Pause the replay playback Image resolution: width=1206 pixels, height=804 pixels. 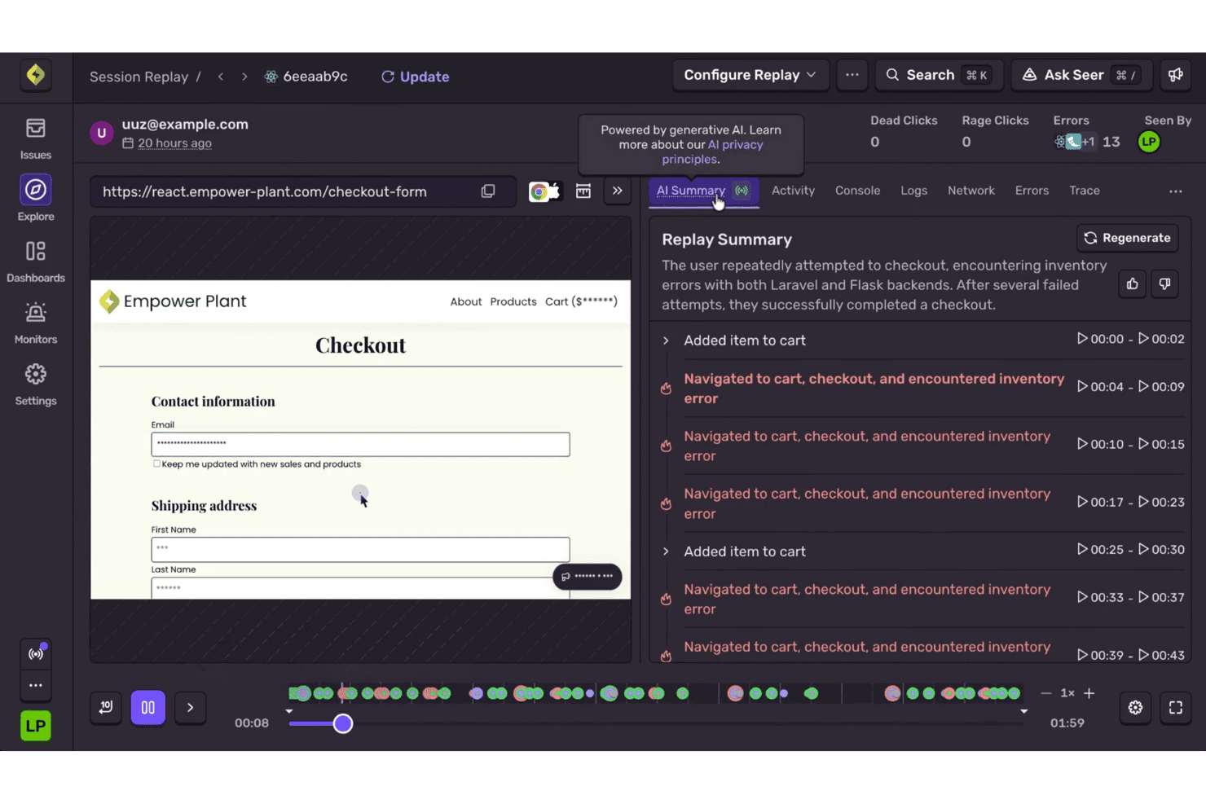click(148, 707)
